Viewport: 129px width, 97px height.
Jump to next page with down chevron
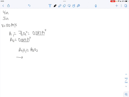126,86
